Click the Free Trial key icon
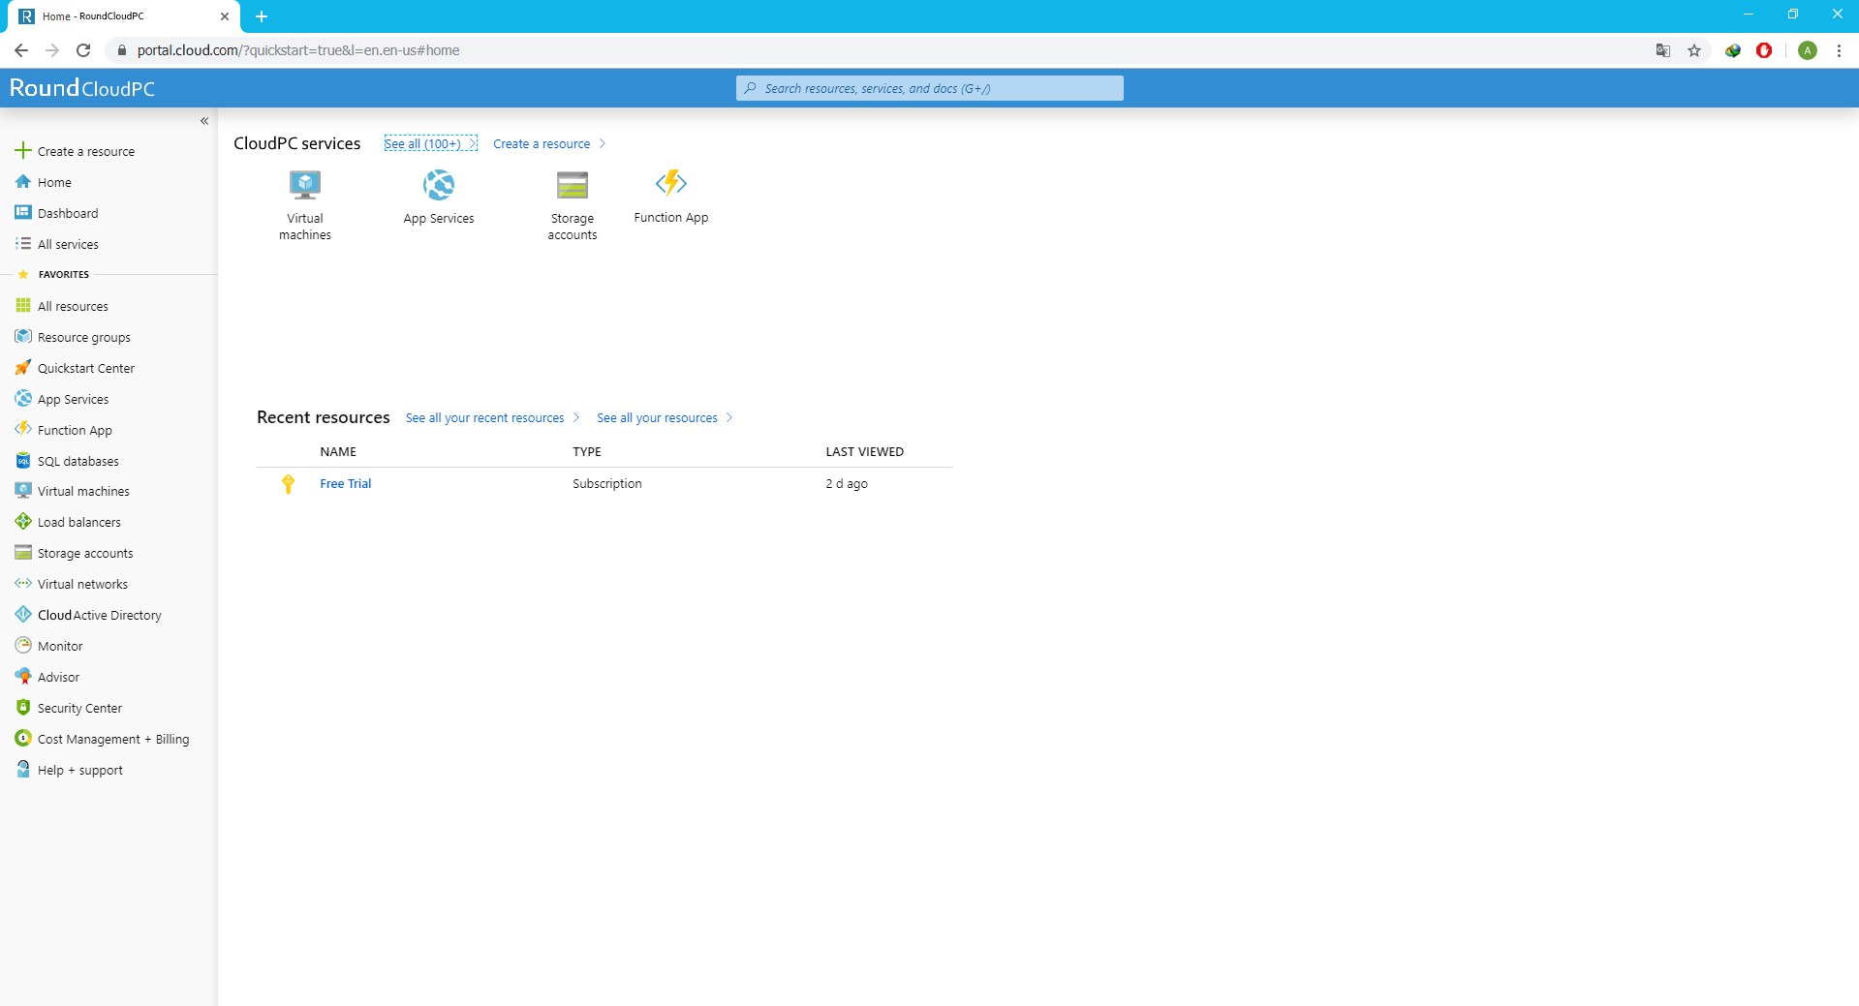 tap(288, 484)
